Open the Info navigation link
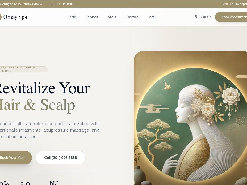The image size is (247, 185). pos(152,17)
